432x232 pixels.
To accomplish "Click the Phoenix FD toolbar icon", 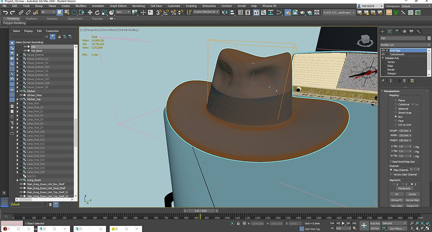I will [389, 12].
